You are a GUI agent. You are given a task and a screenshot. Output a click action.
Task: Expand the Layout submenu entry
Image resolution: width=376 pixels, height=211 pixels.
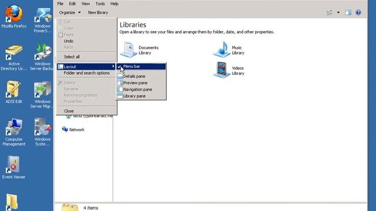(x=86, y=66)
